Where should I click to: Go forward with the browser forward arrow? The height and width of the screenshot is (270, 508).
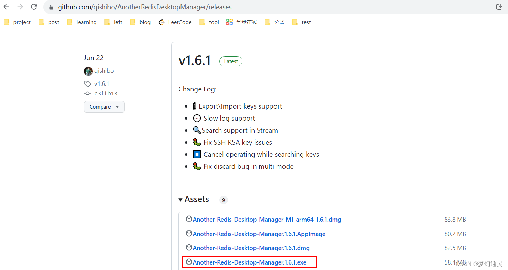coord(20,7)
